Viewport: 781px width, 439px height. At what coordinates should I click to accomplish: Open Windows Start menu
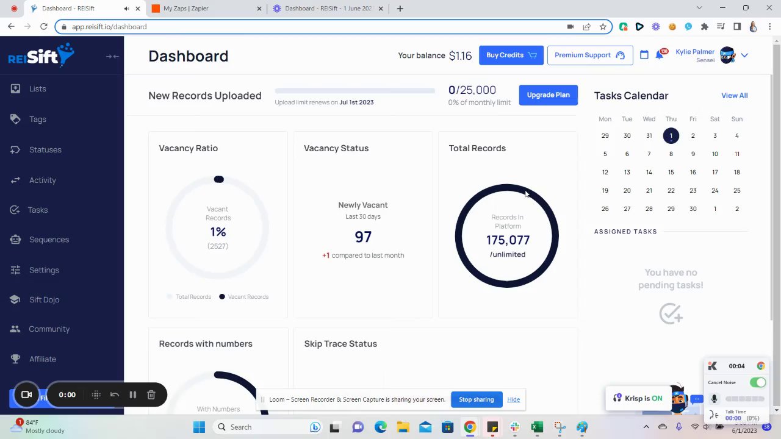[x=199, y=427]
